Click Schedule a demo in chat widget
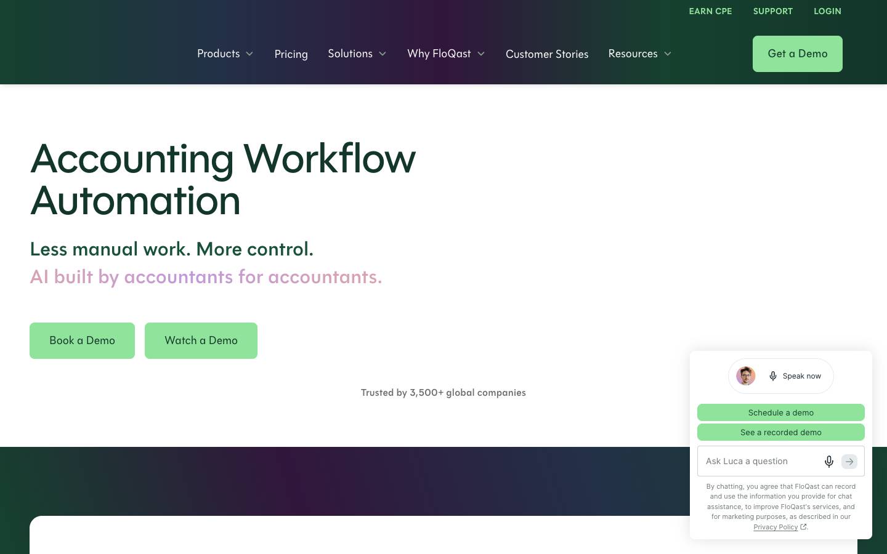Viewport: 887px width, 554px height. (780, 412)
